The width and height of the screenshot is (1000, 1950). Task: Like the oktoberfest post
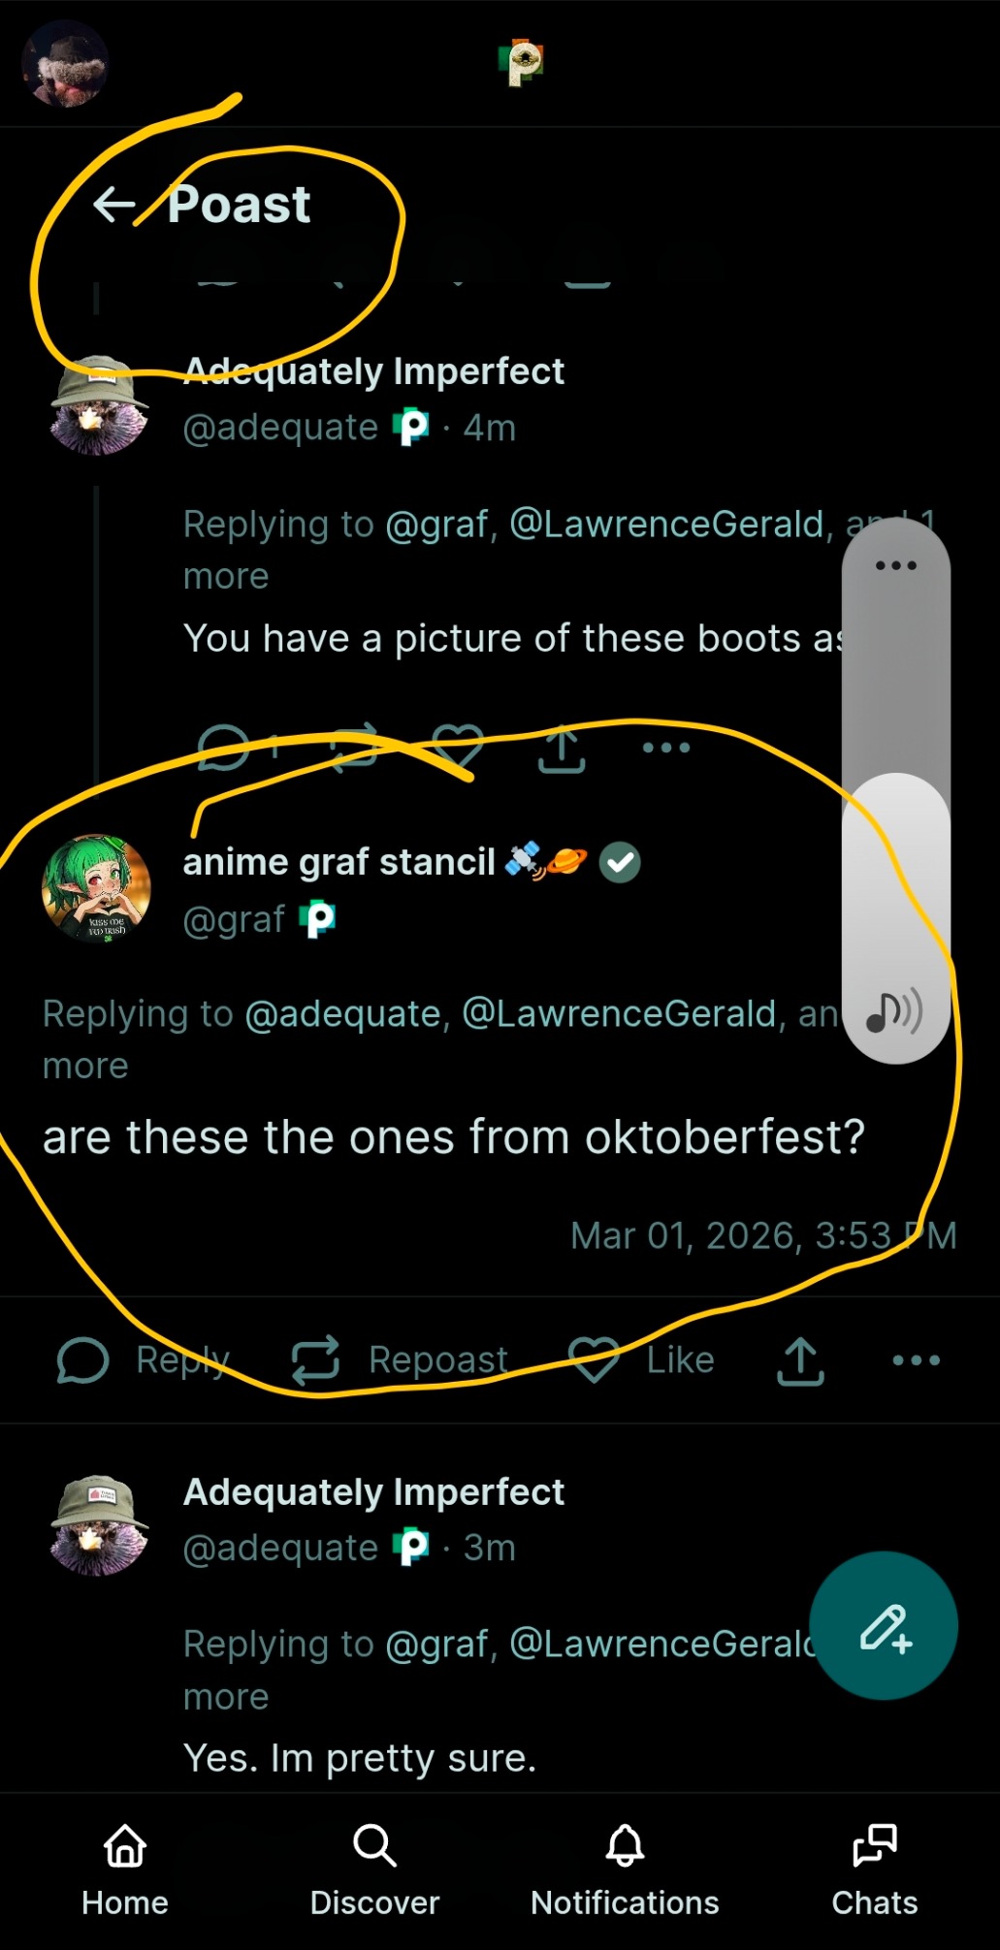[594, 1359]
